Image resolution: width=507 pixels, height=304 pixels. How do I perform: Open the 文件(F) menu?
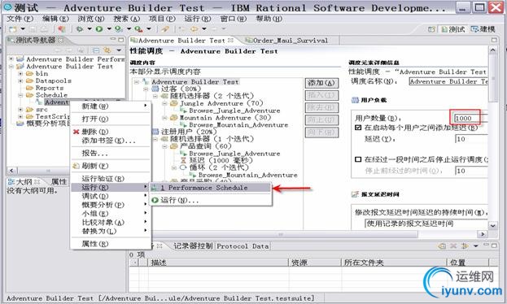[20, 19]
